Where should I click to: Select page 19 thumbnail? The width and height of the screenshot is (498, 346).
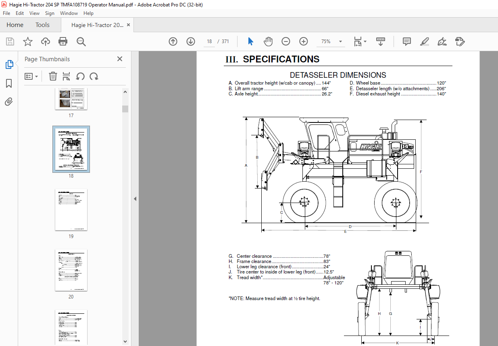[71, 210]
